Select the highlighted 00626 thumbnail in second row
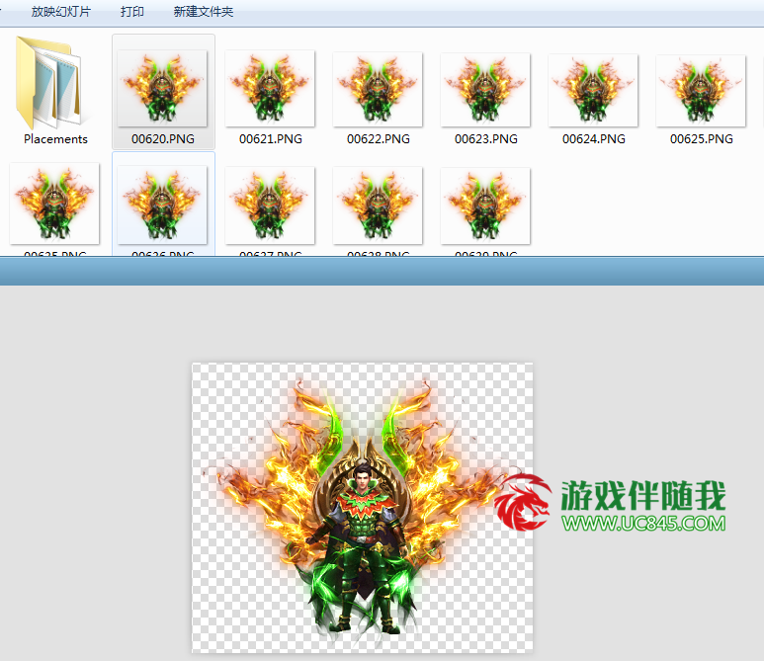The height and width of the screenshot is (661, 764). (x=162, y=205)
